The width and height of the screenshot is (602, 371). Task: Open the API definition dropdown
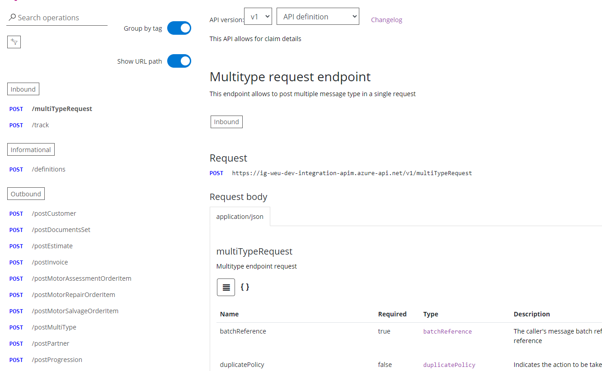coord(318,16)
